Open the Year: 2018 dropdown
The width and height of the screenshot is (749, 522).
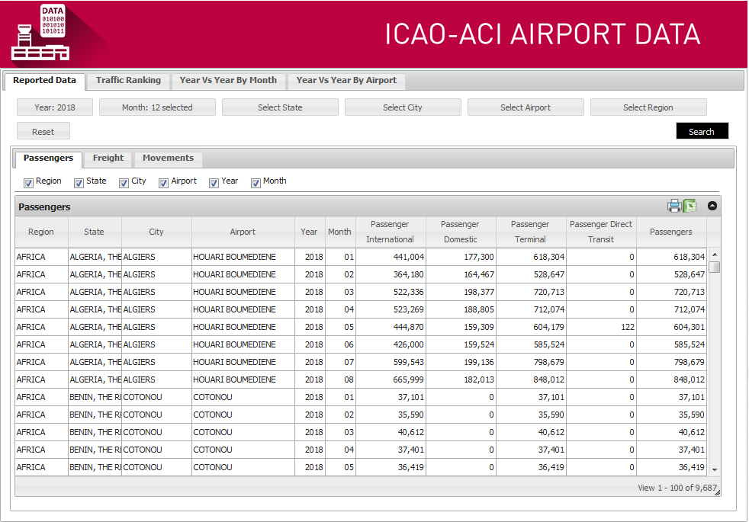click(x=55, y=107)
